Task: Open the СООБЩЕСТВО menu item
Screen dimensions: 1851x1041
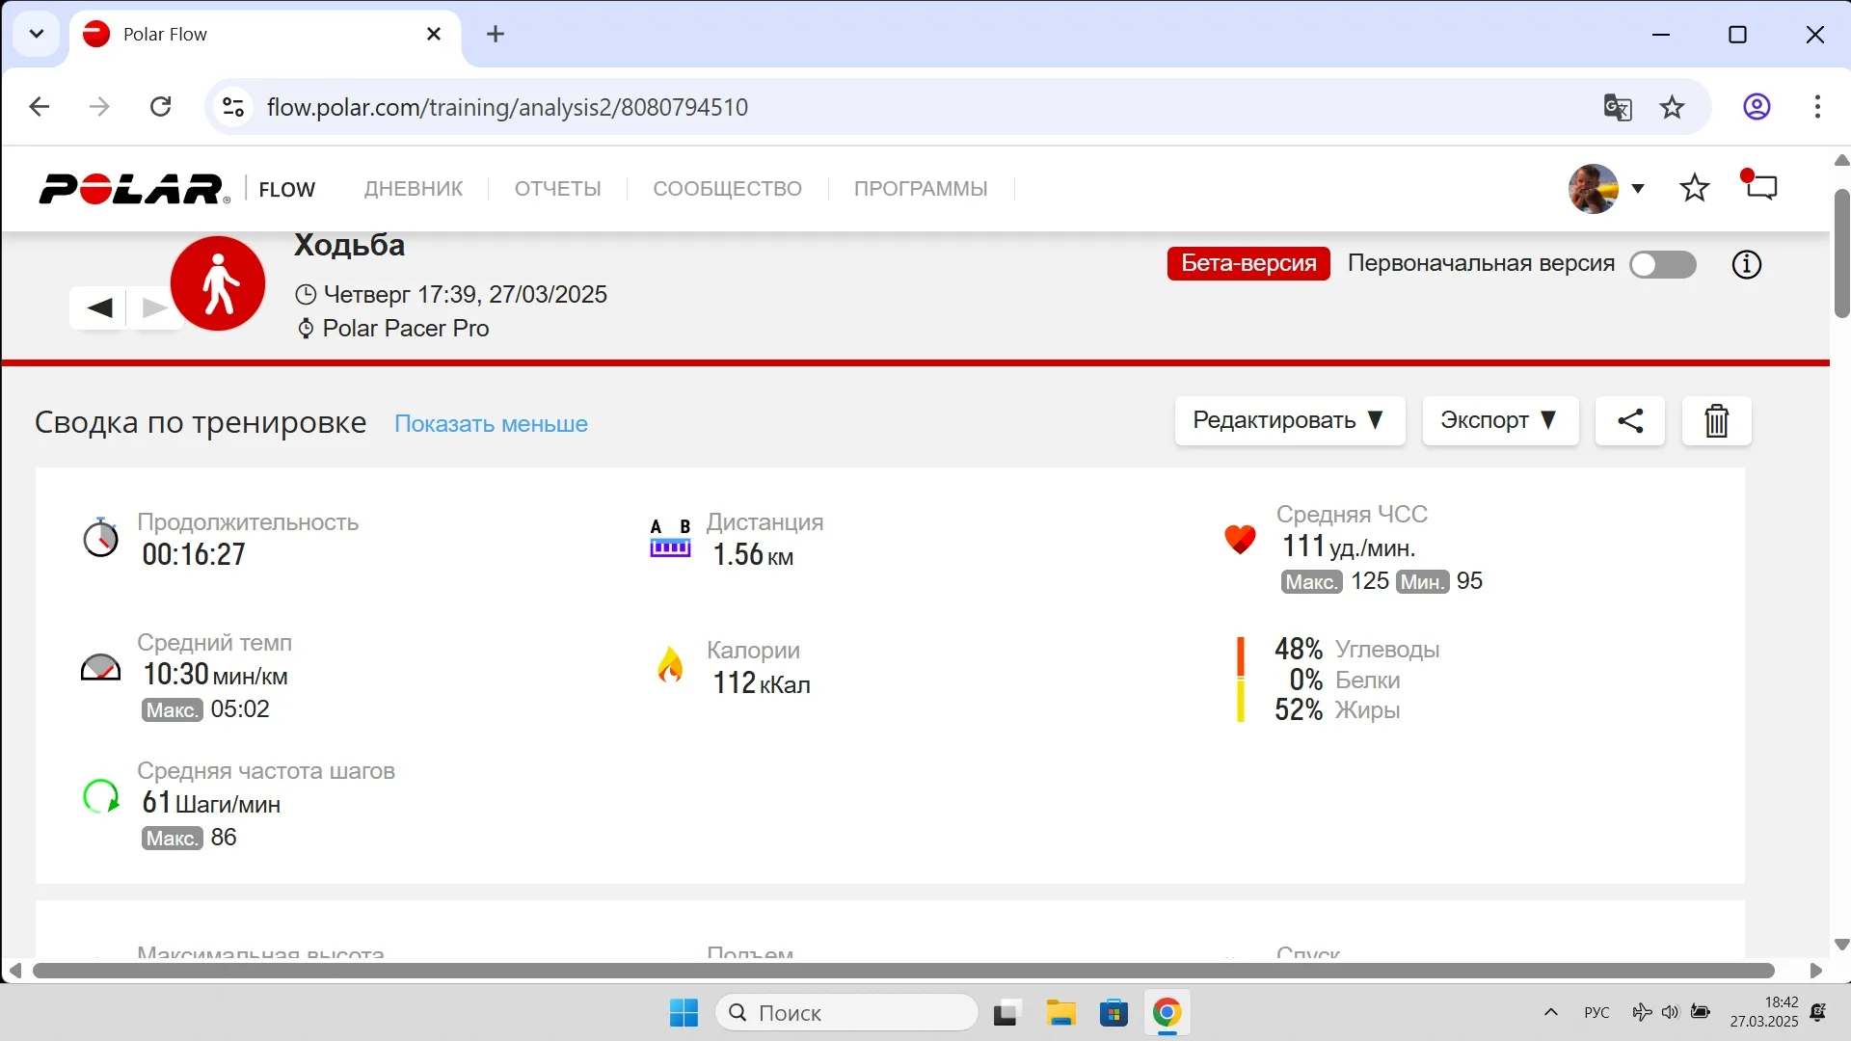Action: pyautogui.click(x=727, y=189)
